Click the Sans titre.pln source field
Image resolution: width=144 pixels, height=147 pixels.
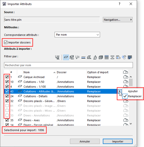pyautogui.click(x=52, y=20)
